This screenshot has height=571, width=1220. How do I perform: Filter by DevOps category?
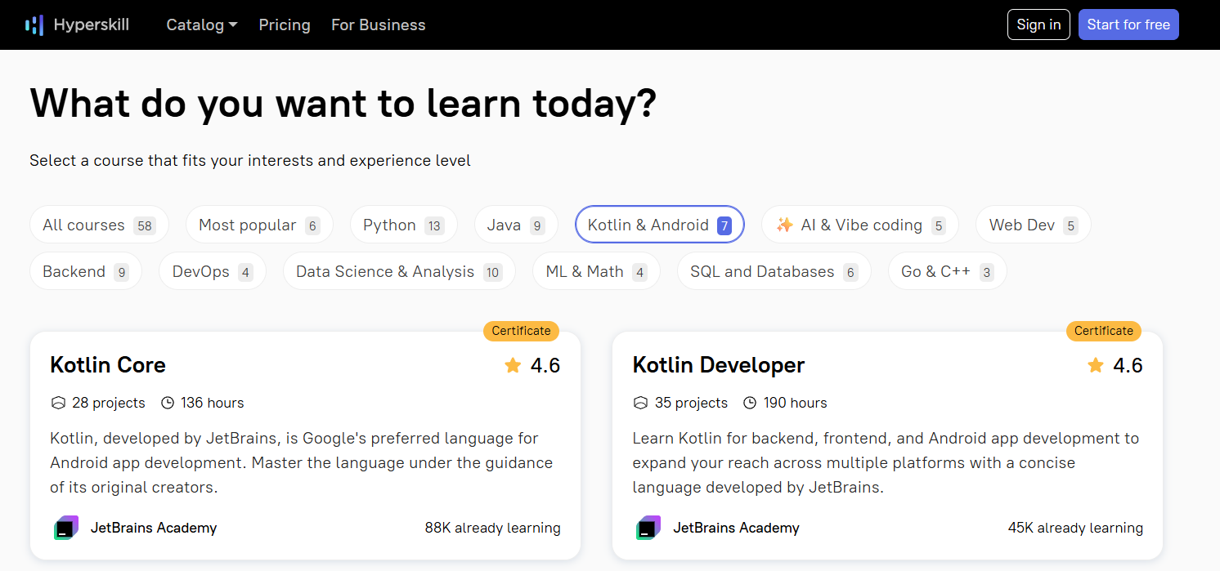(x=213, y=271)
